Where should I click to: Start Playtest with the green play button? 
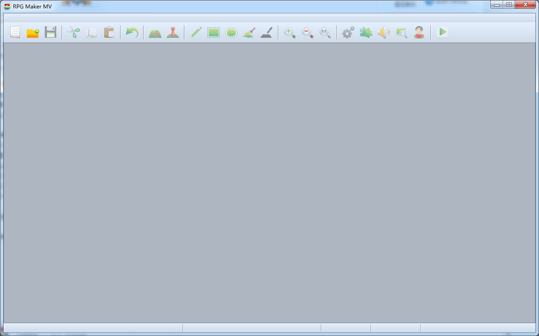442,32
